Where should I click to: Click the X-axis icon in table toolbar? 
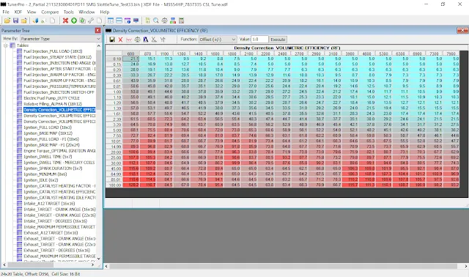click(x=154, y=40)
